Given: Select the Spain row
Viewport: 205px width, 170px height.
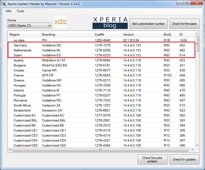Looking at the screenshot, I should pos(102,55).
